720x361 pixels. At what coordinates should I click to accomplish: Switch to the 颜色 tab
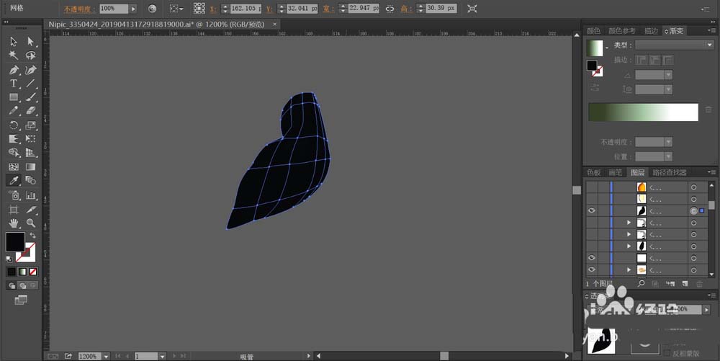pos(593,31)
